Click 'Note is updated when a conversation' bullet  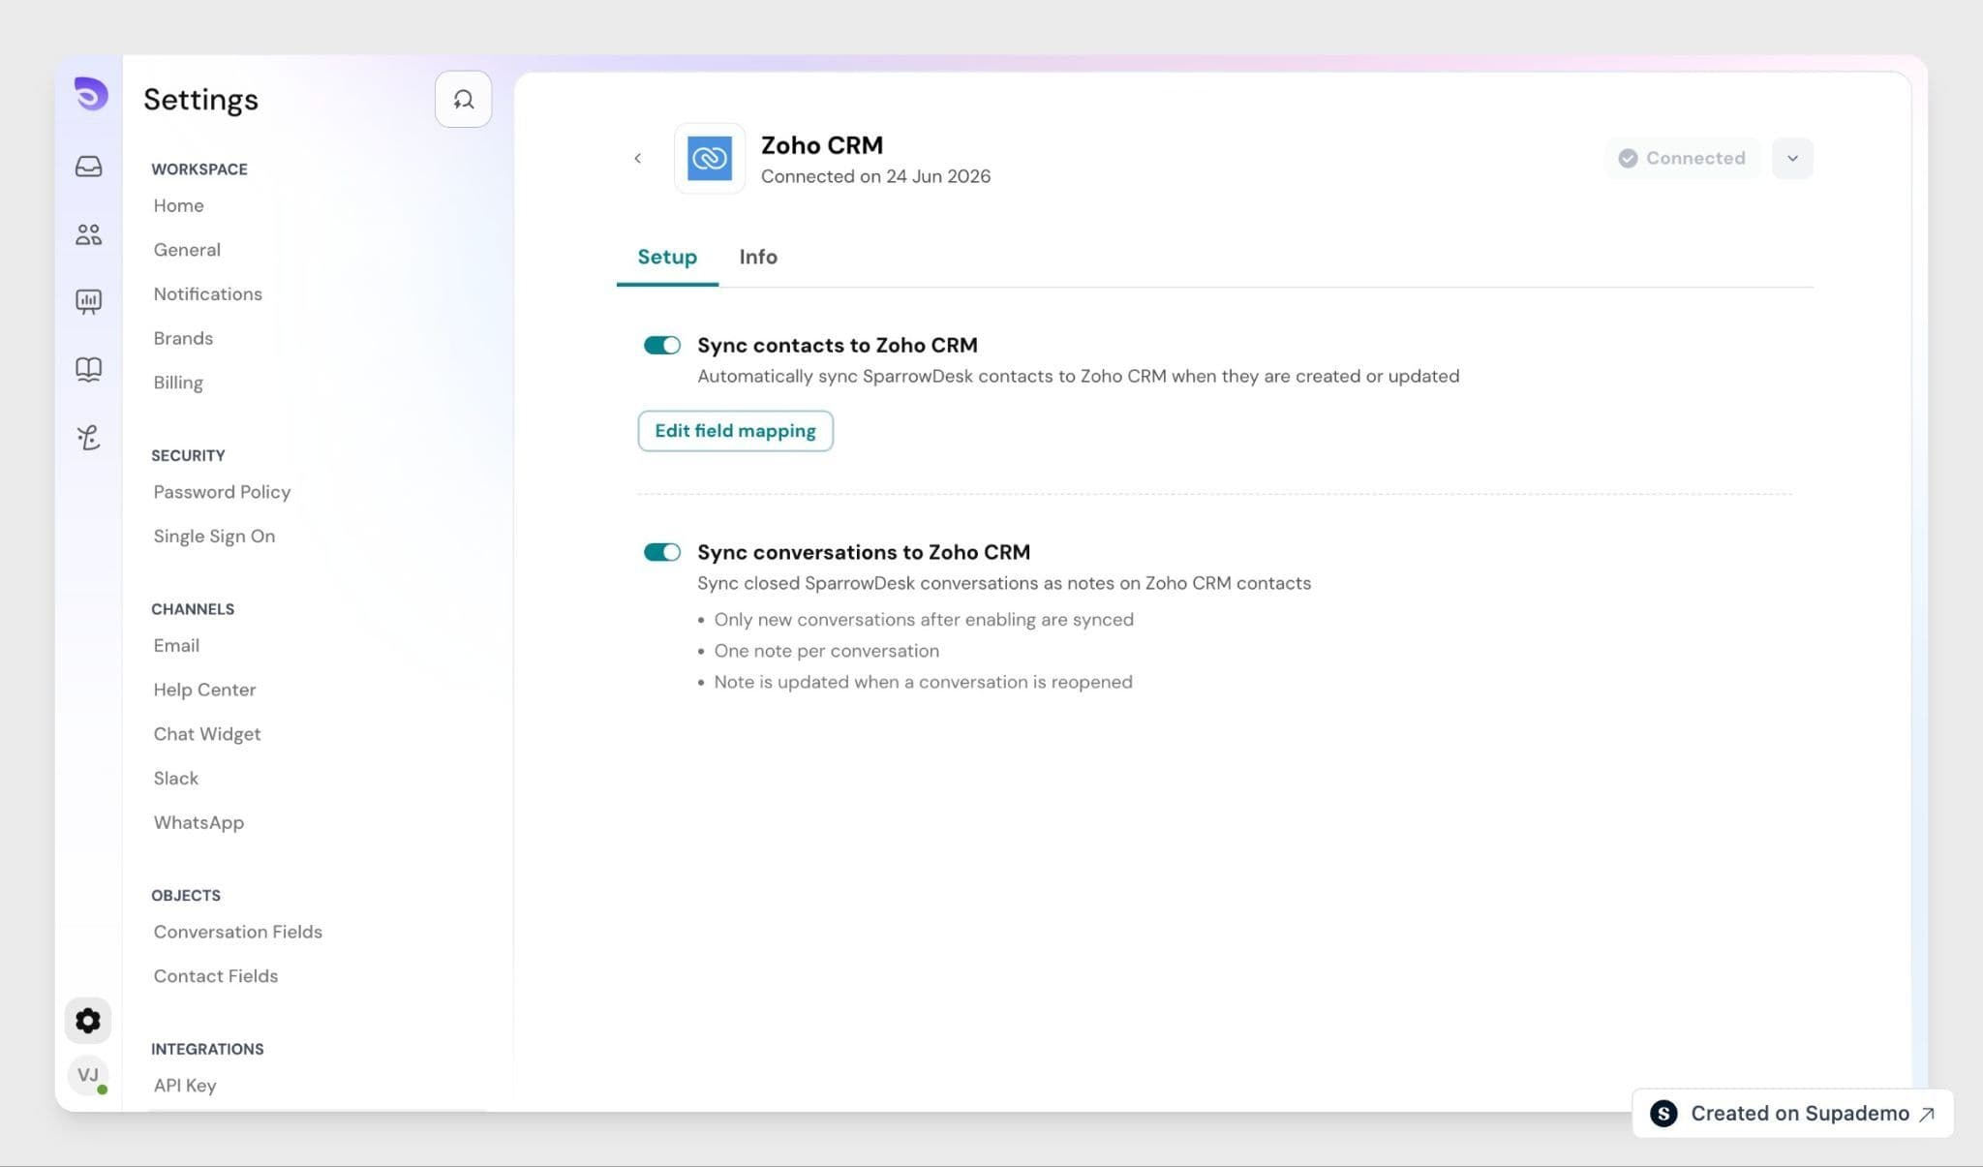[923, 682]
